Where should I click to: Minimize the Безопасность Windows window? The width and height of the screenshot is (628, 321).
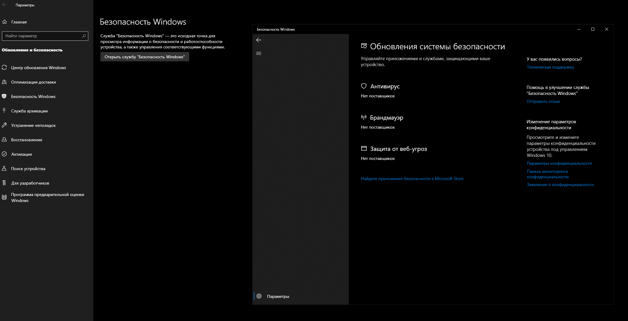point(579,29)
